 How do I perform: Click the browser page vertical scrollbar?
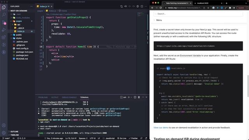(248, 86)
